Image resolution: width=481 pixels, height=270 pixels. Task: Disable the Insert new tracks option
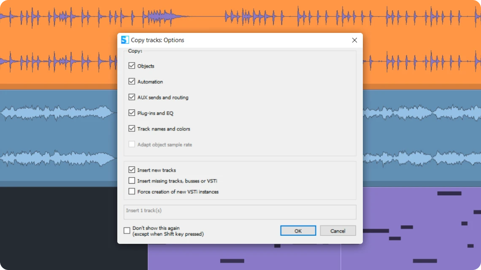click(x=132, y=170)
